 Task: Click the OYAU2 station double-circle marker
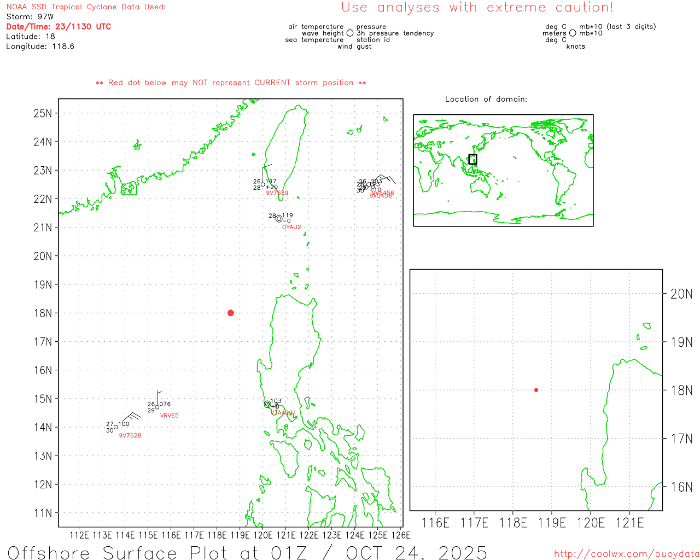click(x=279, y=219)
